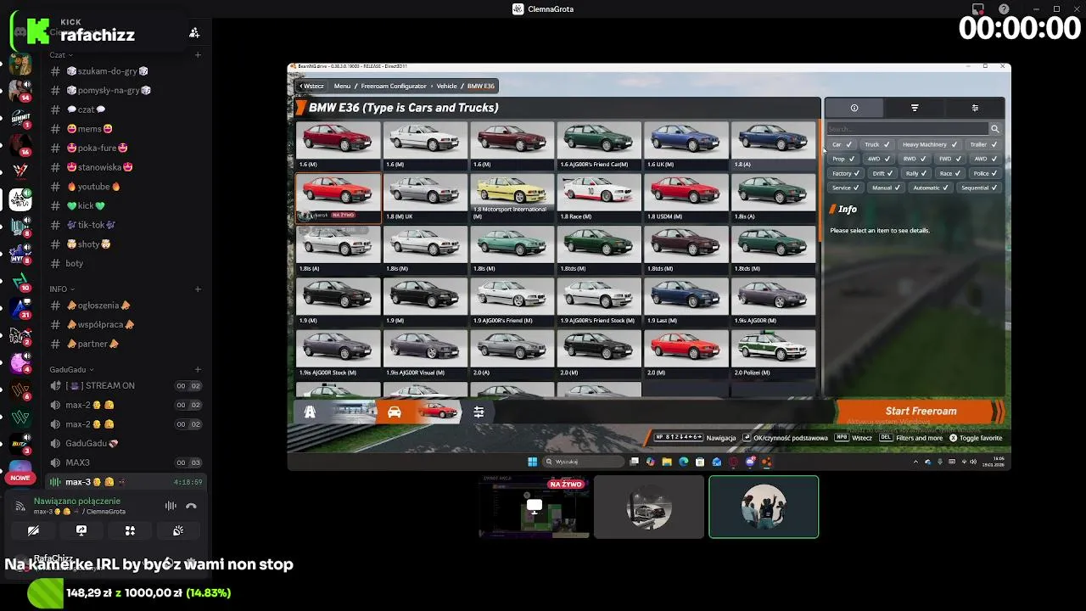Toggle noise suppression waveform icon in Discord
Viewport: 1086px width, 611px height.
click(x=171, y=506)
